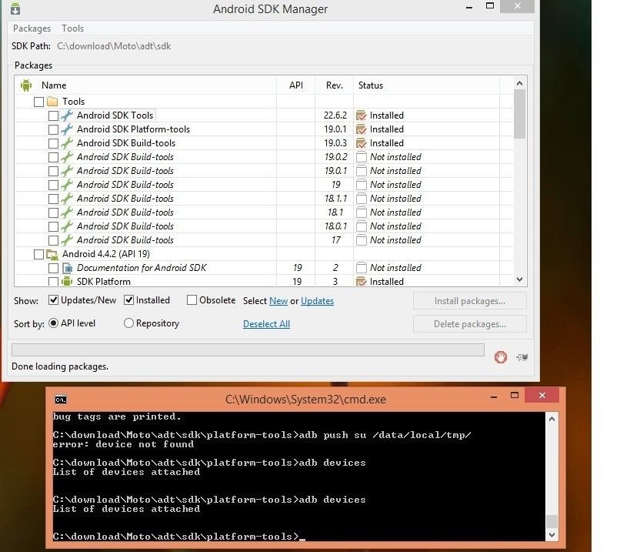Click Not installed status icon for Documentation row
Image resolution: width=630 pixels, height=552 pixels.
[362, 268]
